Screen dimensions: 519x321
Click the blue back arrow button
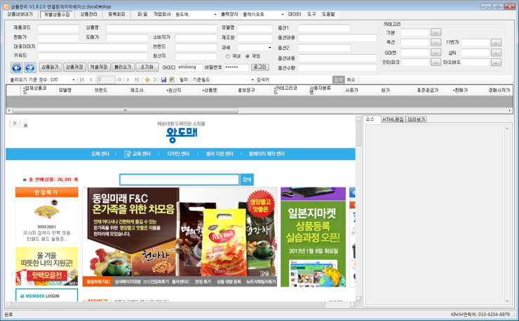[x=17, y=67]
